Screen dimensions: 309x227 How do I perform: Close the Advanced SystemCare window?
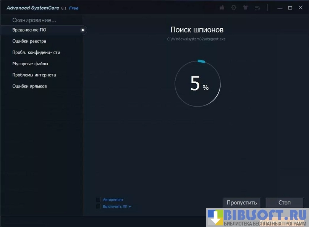click(300, 8)
